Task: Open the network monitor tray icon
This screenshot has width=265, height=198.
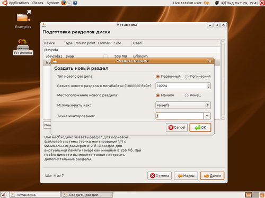Action: coord(217,3)
